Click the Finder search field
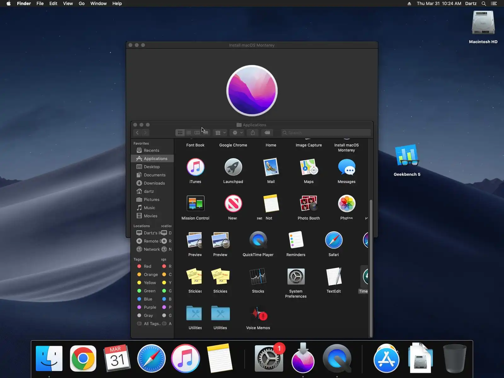Image resolution: width=504 pixels, height=378 pixels. [326, 133]
